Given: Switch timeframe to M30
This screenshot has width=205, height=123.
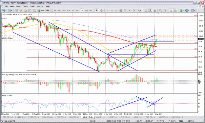Looking at the screenshot, I should coord(68,11).
